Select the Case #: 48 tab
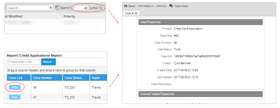 coord(131,13)
